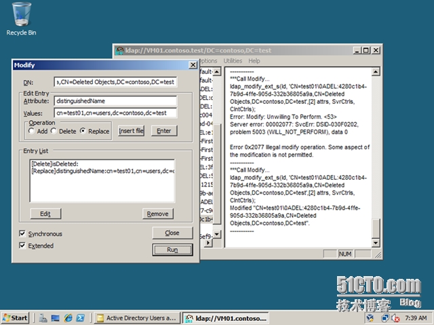Image resolution: width=434 pixels, height=325 pixels.
Task: Launch Internet Explorer from quick launch
Action: pyautogui.click(x=68, y=318)
